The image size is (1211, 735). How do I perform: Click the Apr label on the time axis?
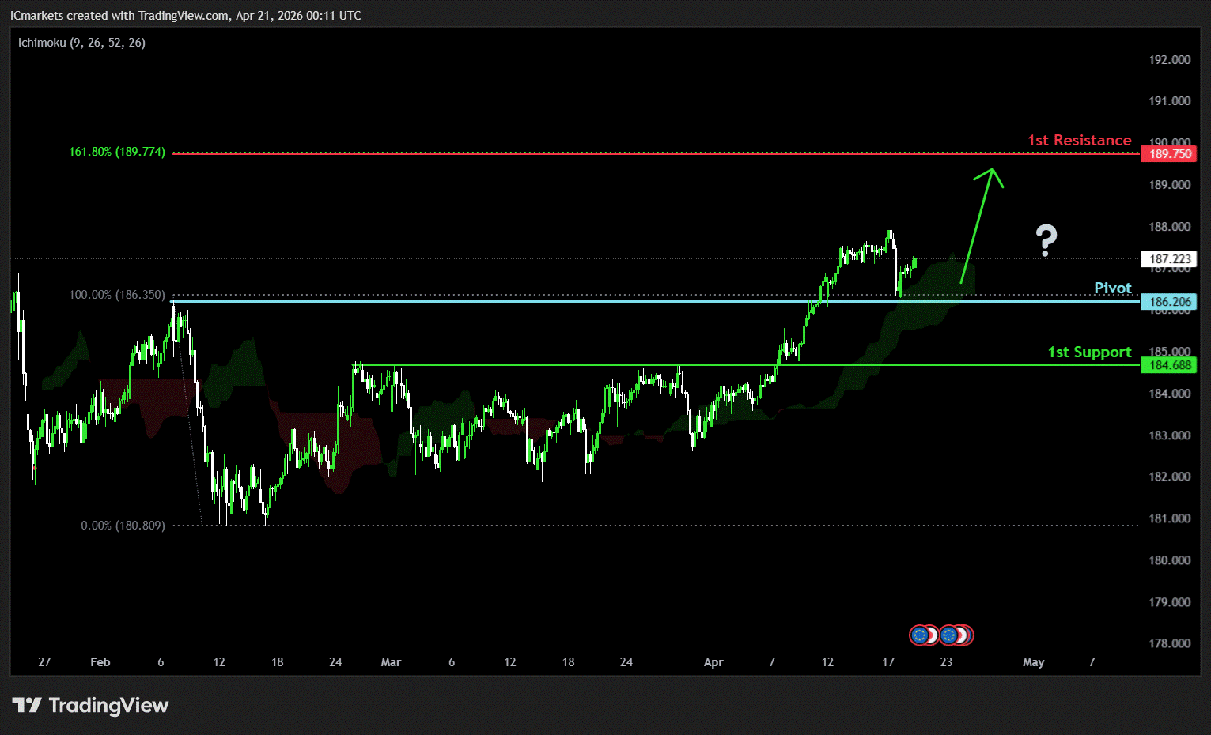pos(713,662)
